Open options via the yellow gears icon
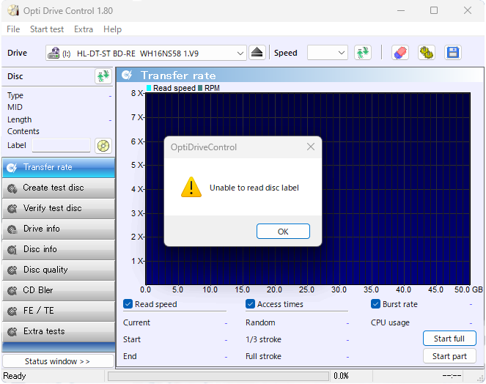The image size is (486, 384). click(427, 53)
